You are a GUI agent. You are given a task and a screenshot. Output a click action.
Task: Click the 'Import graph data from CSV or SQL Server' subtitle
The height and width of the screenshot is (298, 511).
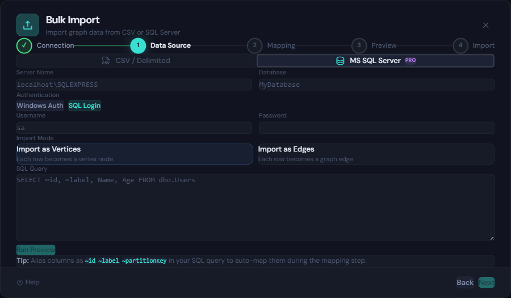[113, 32]
